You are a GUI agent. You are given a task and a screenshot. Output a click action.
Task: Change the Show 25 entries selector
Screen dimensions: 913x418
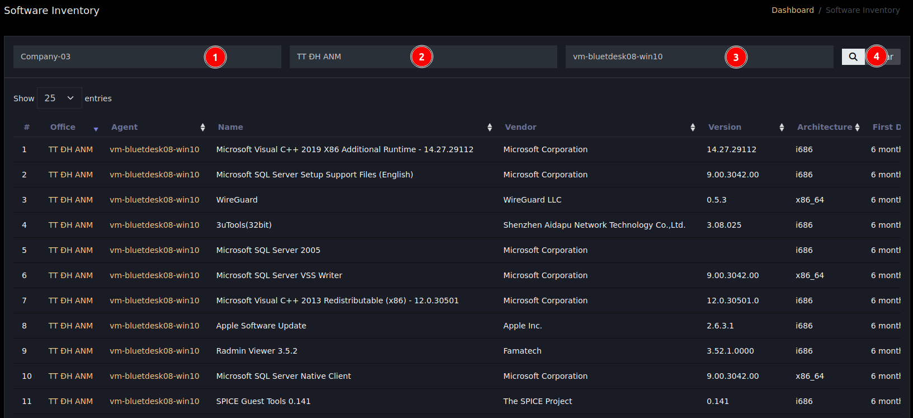(x=59, y=98)
